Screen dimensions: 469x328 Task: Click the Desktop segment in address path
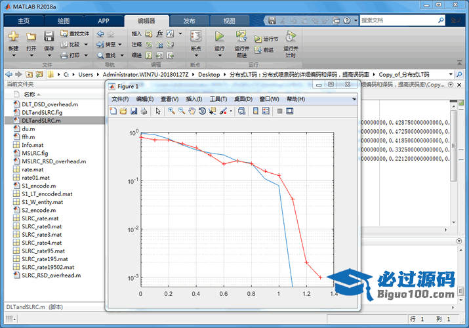pyautogui.click(x=209, y=74)
